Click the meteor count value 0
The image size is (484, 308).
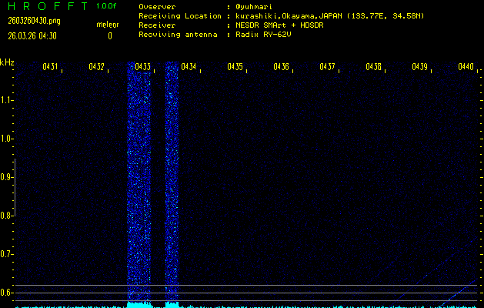point(109,35)
